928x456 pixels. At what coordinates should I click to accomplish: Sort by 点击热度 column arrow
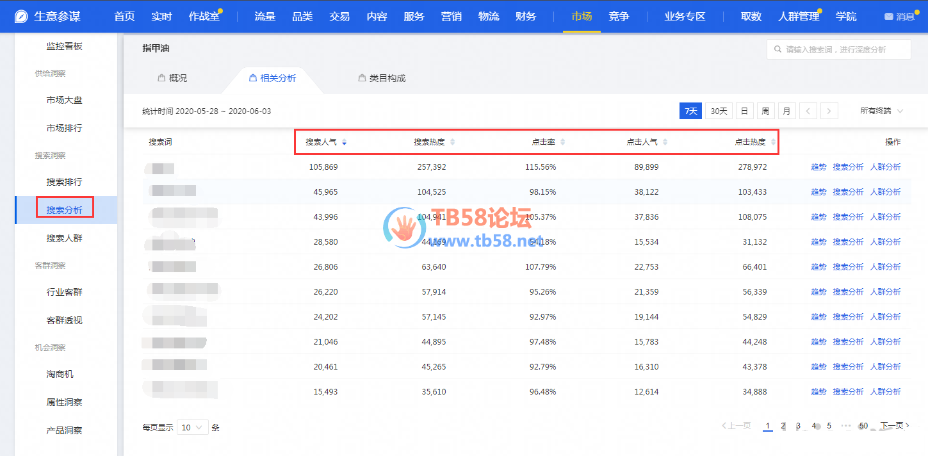click(773, 142)
